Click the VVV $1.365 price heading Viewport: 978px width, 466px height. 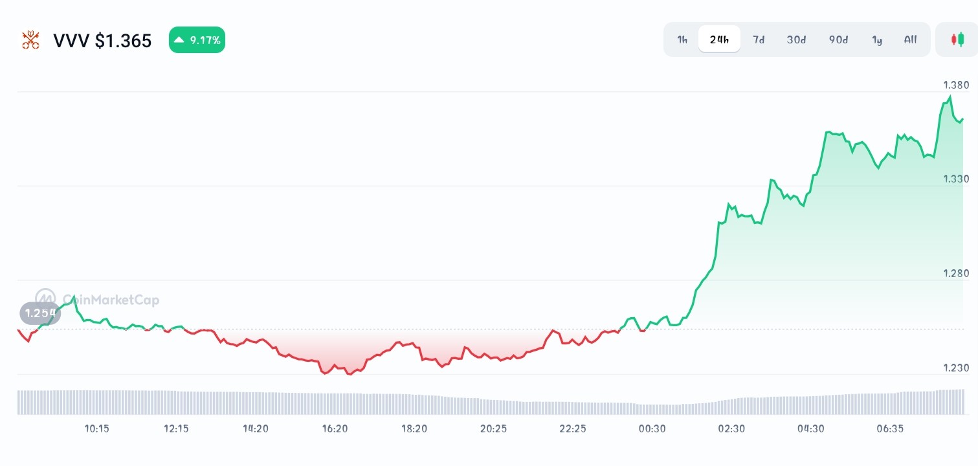click(x=102, y=41)
